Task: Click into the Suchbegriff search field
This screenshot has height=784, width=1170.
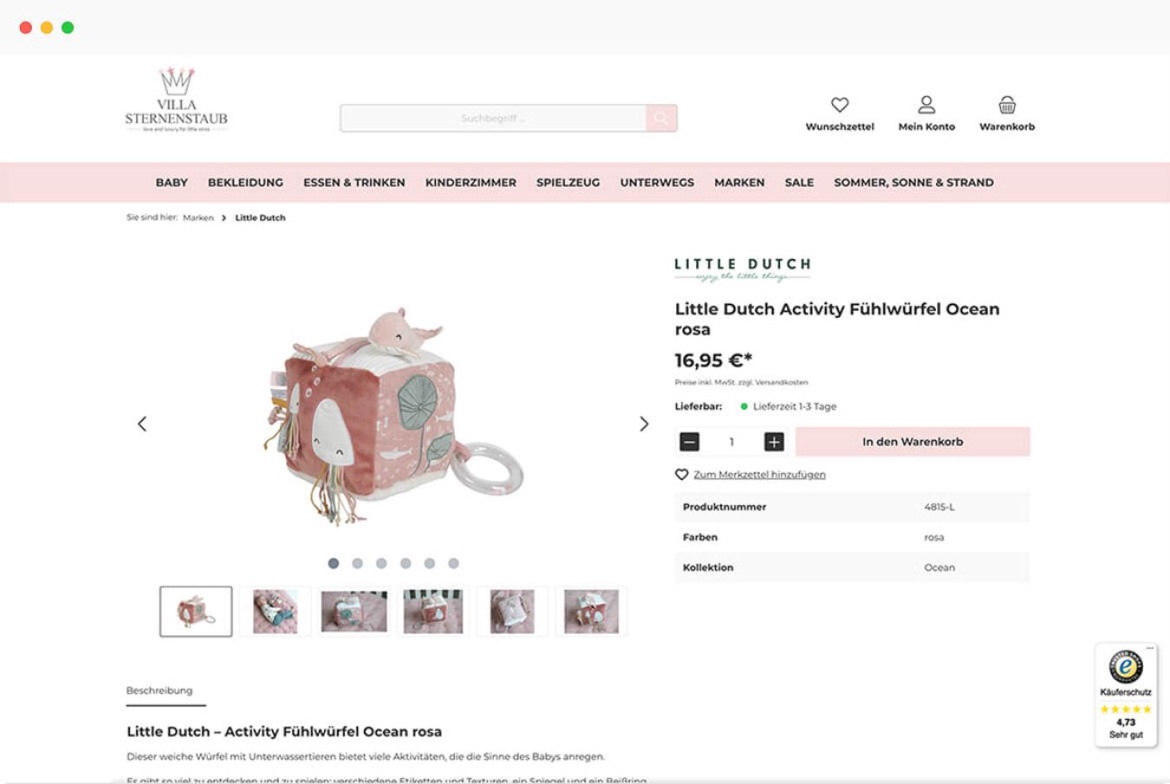Action: (x=492, y=119)
